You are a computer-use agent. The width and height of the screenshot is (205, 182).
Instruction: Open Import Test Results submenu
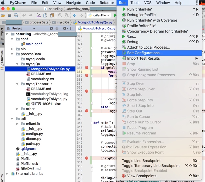(159, 58)
